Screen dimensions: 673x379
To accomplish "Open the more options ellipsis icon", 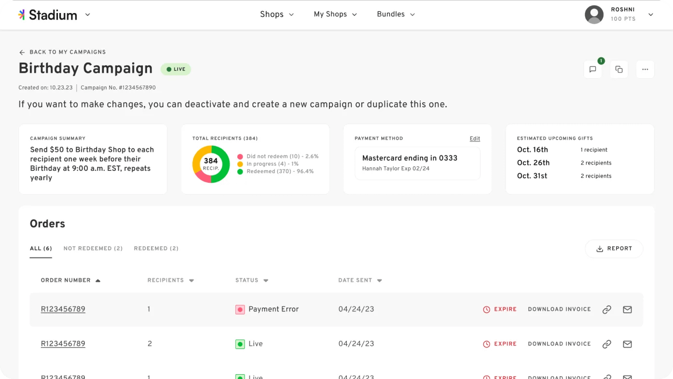I will click(x=645, y=69).
